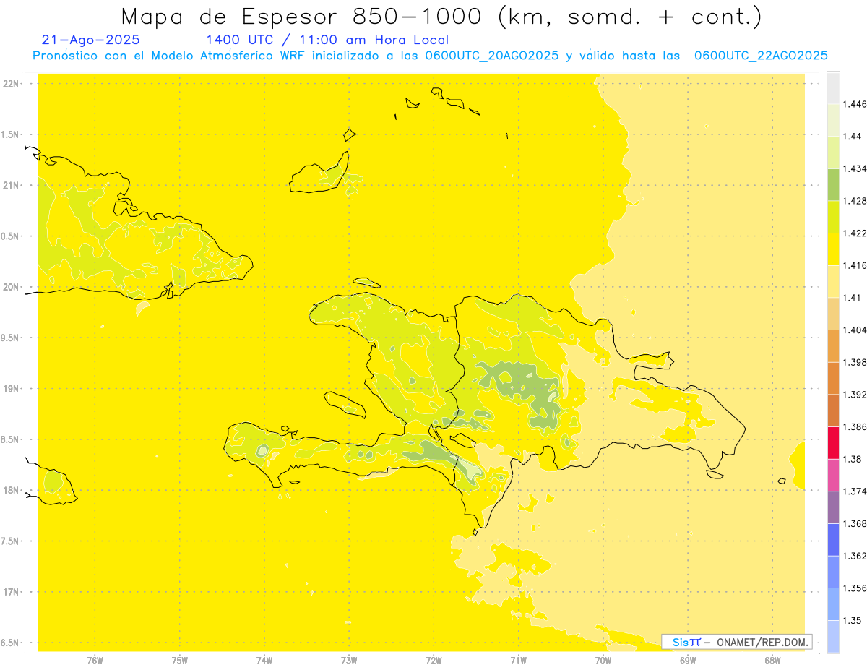Image resolution: width=867 pixels, height=670 pixels.
Task: Click the legend value '1.35'
Action: coord(853,621)
